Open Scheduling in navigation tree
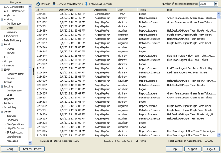The width and height of the screenshot is (221, 153). coord(10,108)
